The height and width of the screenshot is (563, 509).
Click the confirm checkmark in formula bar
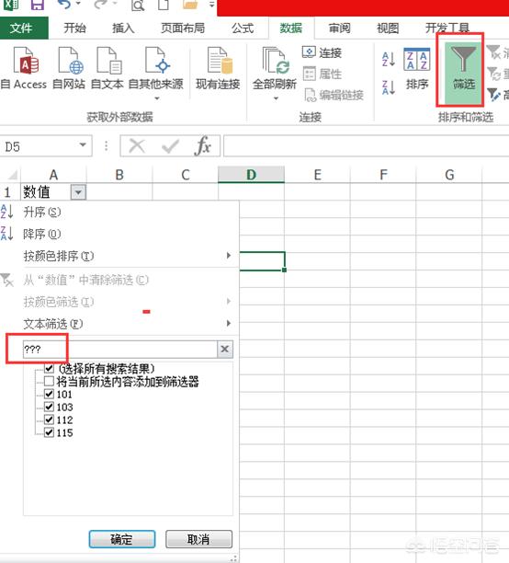(x=170, y=146)
